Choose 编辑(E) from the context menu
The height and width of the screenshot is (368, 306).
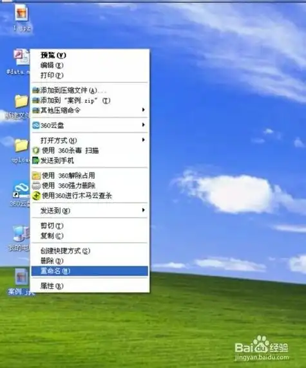click(x=90, y=65)
